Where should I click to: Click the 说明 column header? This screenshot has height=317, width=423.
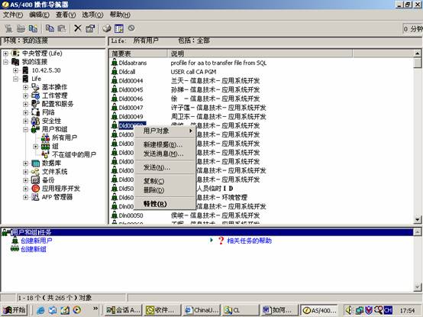click(260, 53)
